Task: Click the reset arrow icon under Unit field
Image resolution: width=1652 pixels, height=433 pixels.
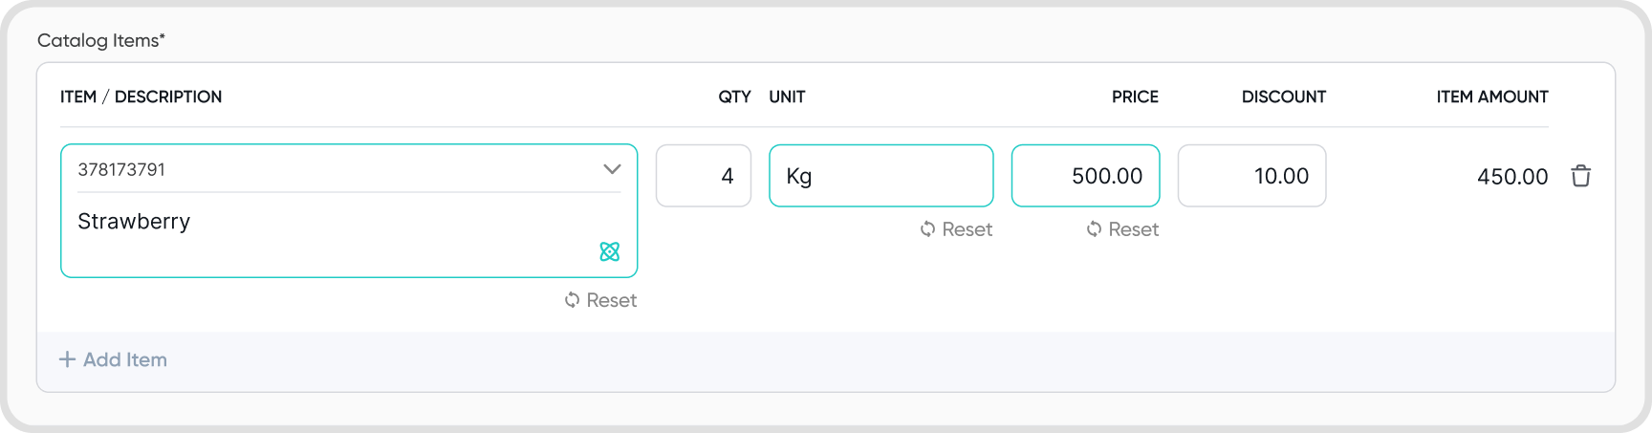Action: click(927, 229)
